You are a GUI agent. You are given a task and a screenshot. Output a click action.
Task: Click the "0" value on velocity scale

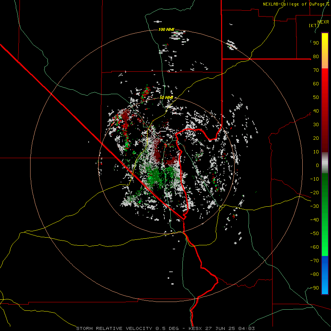(x=317, y=165)
